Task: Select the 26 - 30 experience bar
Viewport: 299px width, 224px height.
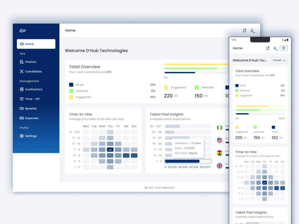Action: pyautogui.click(x=188, y=132)
